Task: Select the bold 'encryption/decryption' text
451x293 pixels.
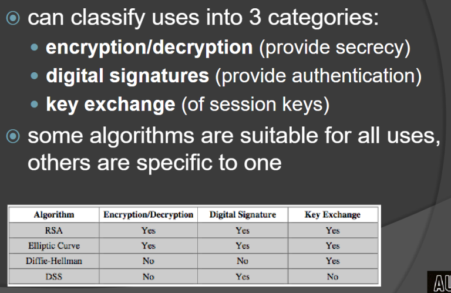Action: point(149,48)
